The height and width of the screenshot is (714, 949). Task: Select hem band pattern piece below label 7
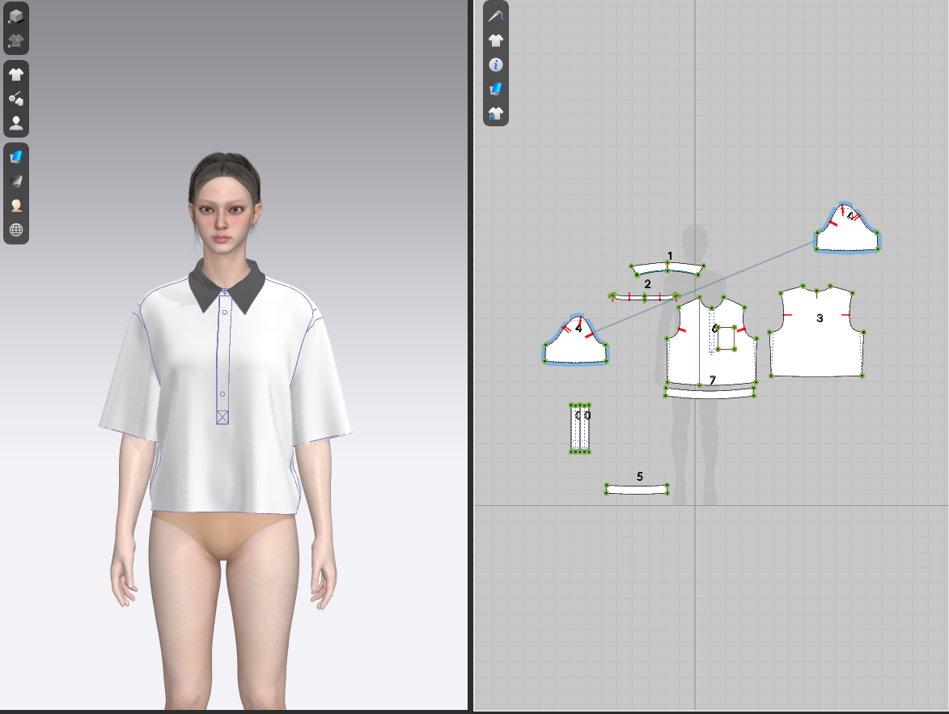710,393
